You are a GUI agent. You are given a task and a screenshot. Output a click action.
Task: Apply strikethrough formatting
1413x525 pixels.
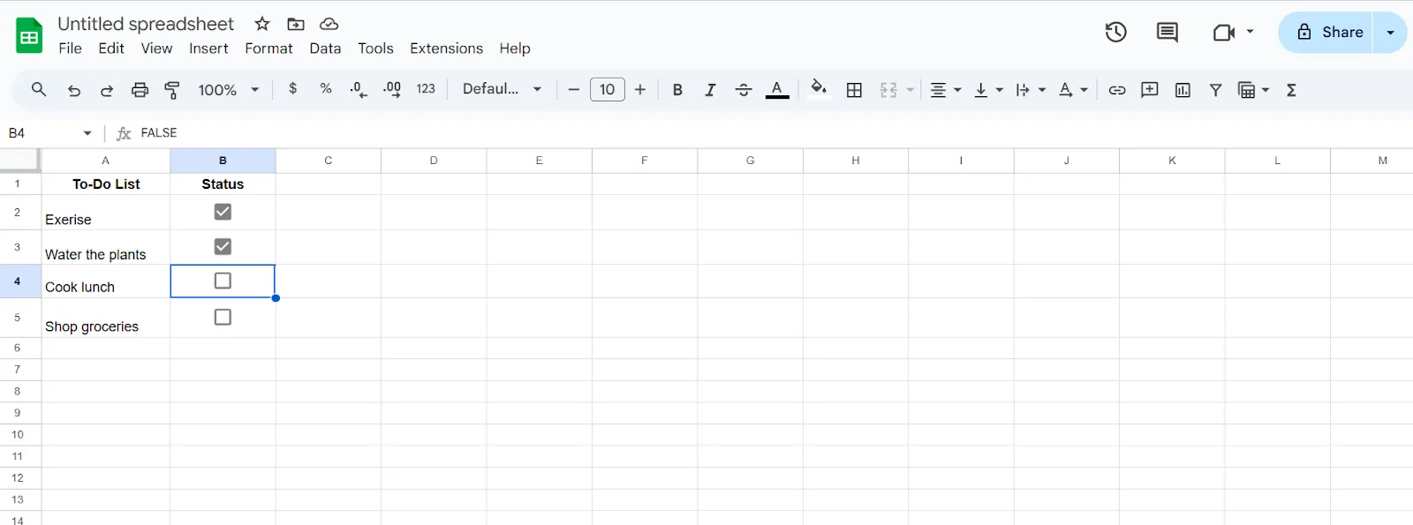(x=744, y=90)
